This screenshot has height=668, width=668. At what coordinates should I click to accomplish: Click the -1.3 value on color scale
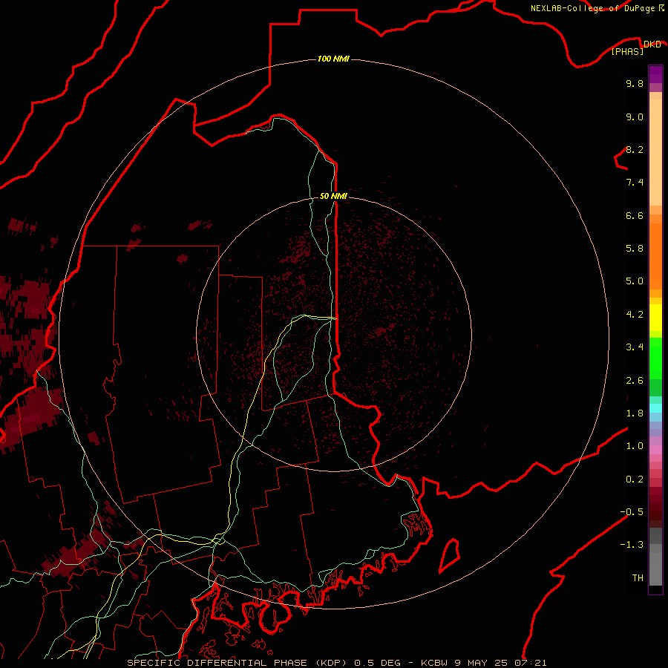click(632, 545)
